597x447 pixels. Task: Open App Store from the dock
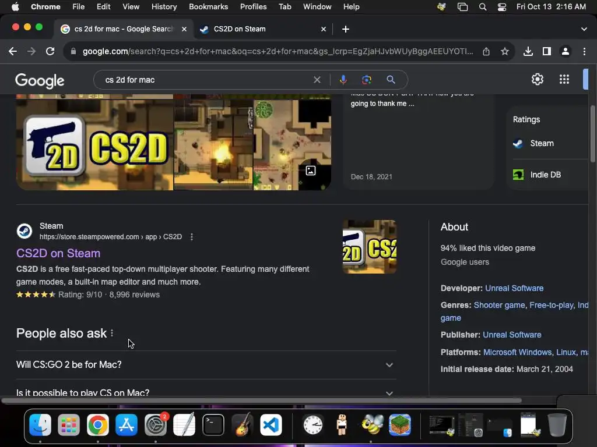(x=127, y=424)
